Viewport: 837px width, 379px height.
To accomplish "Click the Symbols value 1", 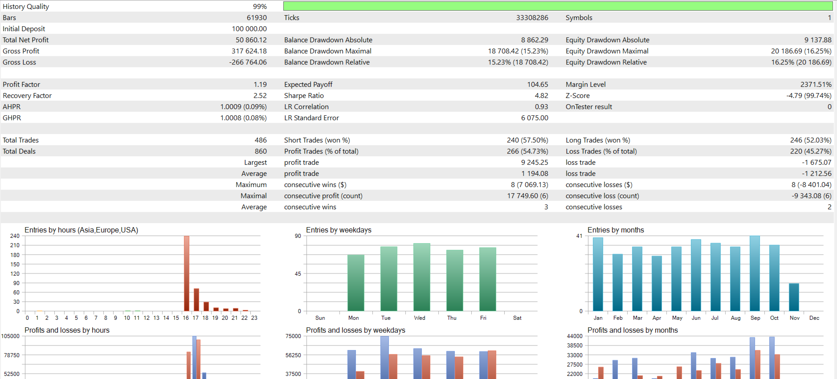I will [829, 18].
